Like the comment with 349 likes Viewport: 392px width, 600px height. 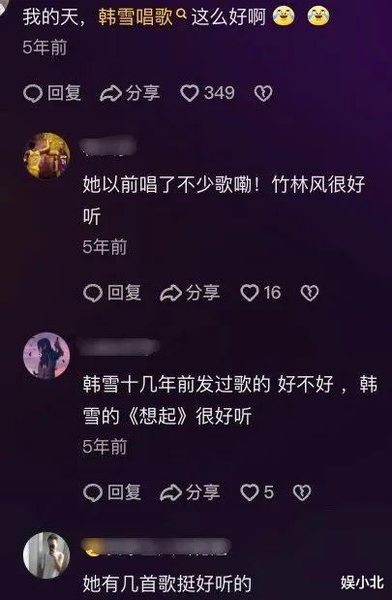click(207, 93)
